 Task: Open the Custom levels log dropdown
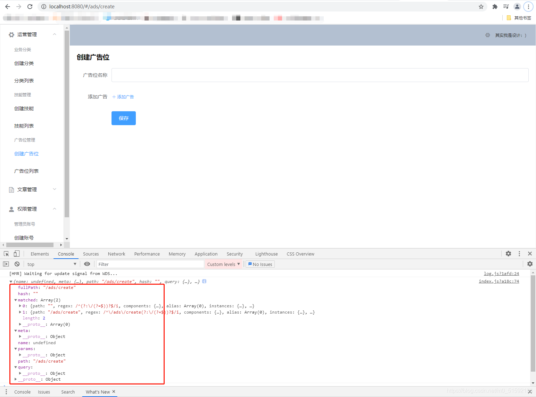(223, 264)
